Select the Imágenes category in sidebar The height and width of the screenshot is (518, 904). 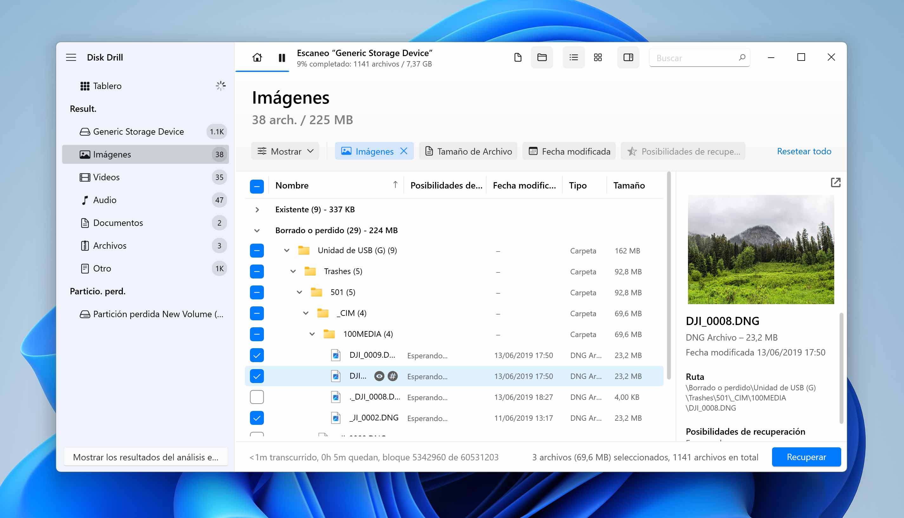click(145, 154)
